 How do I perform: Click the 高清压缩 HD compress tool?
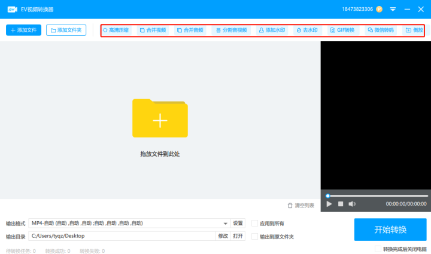[116, 30]
